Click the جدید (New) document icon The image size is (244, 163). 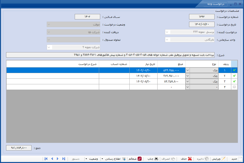240,159
